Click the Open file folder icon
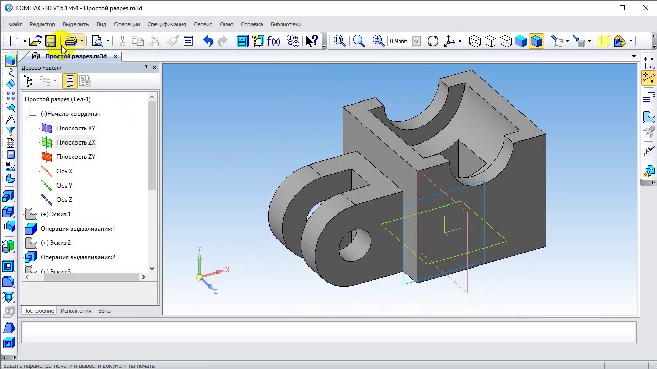 point(34,42)
